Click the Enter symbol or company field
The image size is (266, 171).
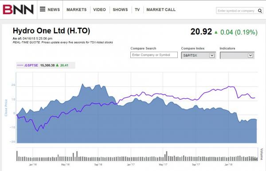tap(237, 11)
